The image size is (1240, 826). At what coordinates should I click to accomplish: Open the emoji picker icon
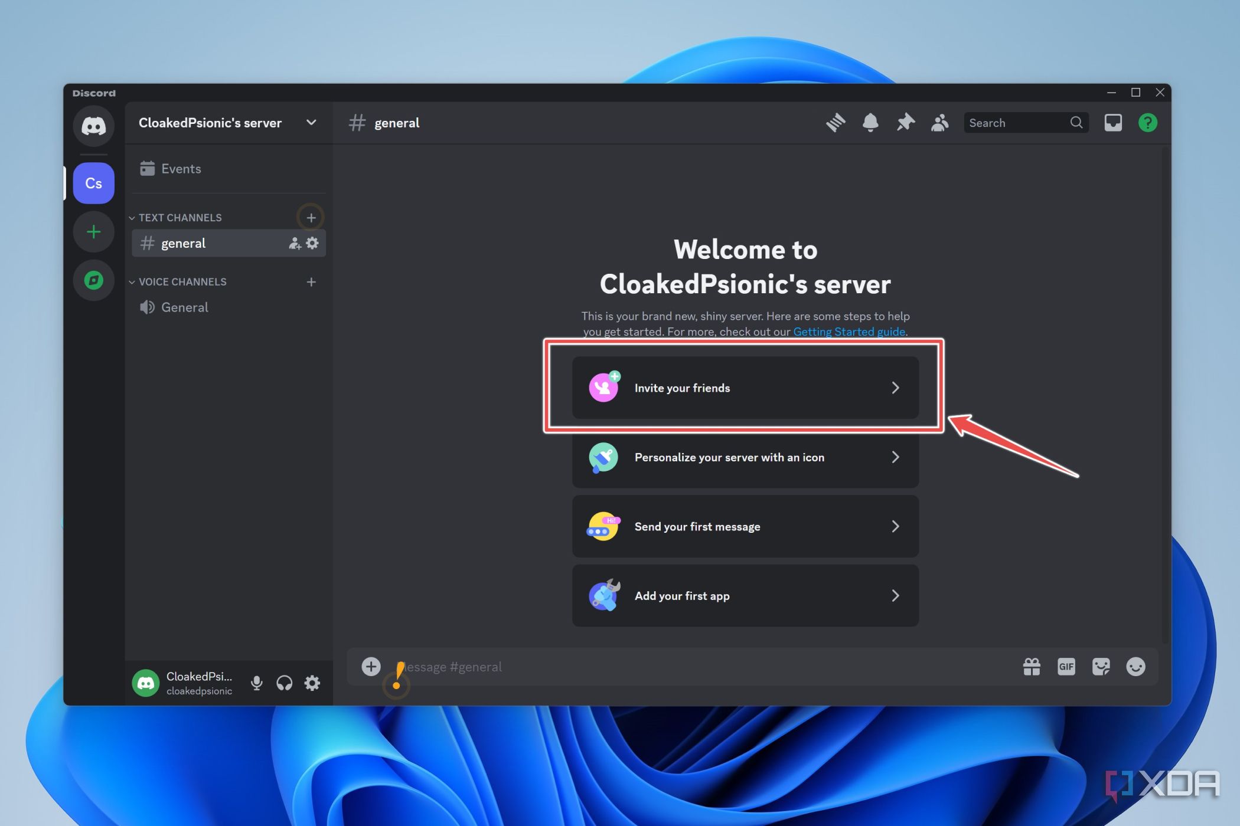pos(1135,666)
